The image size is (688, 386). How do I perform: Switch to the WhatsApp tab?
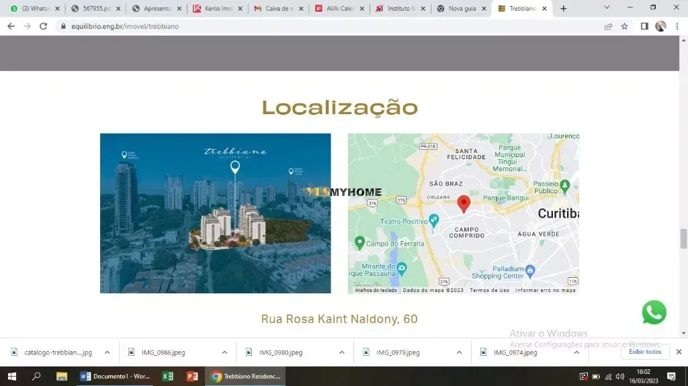34,8
